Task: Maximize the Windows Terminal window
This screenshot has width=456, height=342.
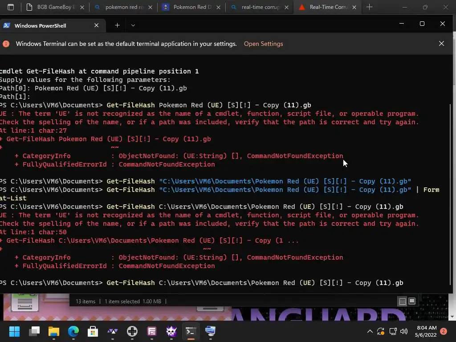Action: (x=422, y=24)
